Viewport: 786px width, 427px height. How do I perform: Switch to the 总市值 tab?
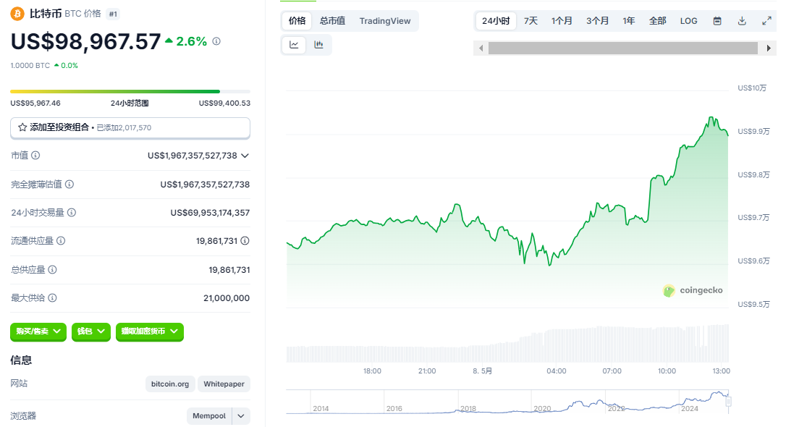tap(332, 21)
